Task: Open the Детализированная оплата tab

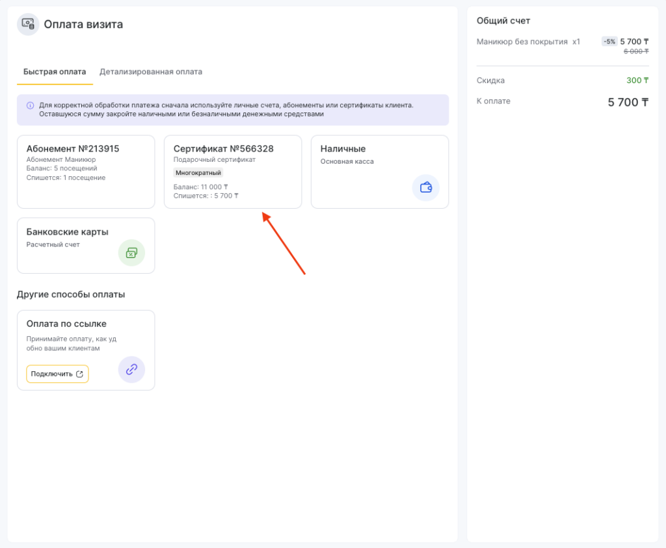Action: tap(150, 72)
